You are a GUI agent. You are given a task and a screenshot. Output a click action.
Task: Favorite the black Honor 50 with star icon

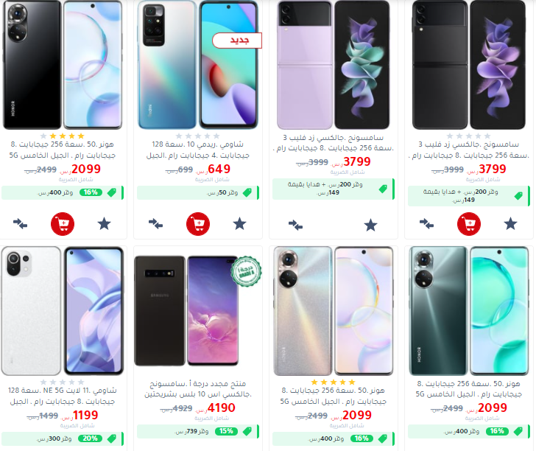pos(105,224)
